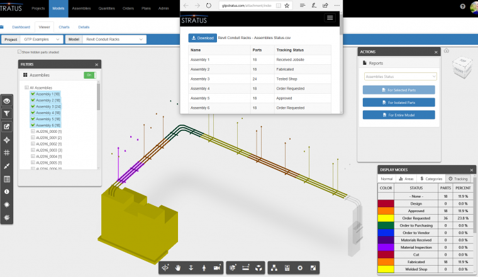Image resolution: width=478 pixels, height=277 pixels.
Task: Open viewer settings gear icon
Action: [300, 268]
